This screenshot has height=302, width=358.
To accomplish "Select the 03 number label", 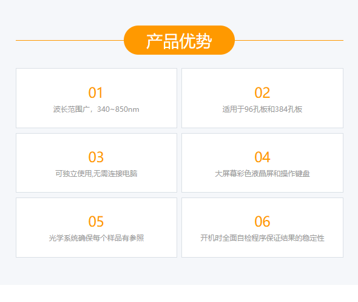I will [x=96, y=157].
